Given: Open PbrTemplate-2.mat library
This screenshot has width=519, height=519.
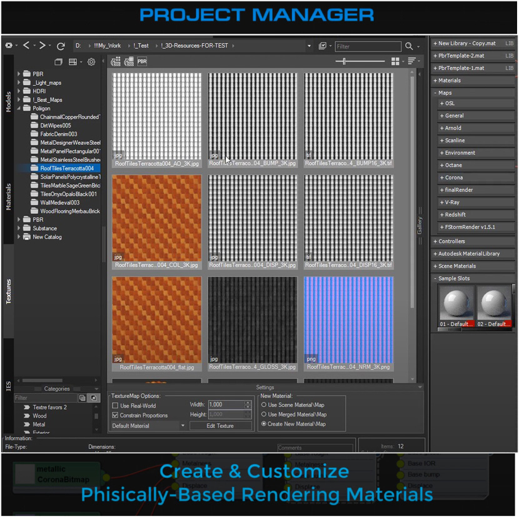Looking at the screenshot, I should click(473, 56).
